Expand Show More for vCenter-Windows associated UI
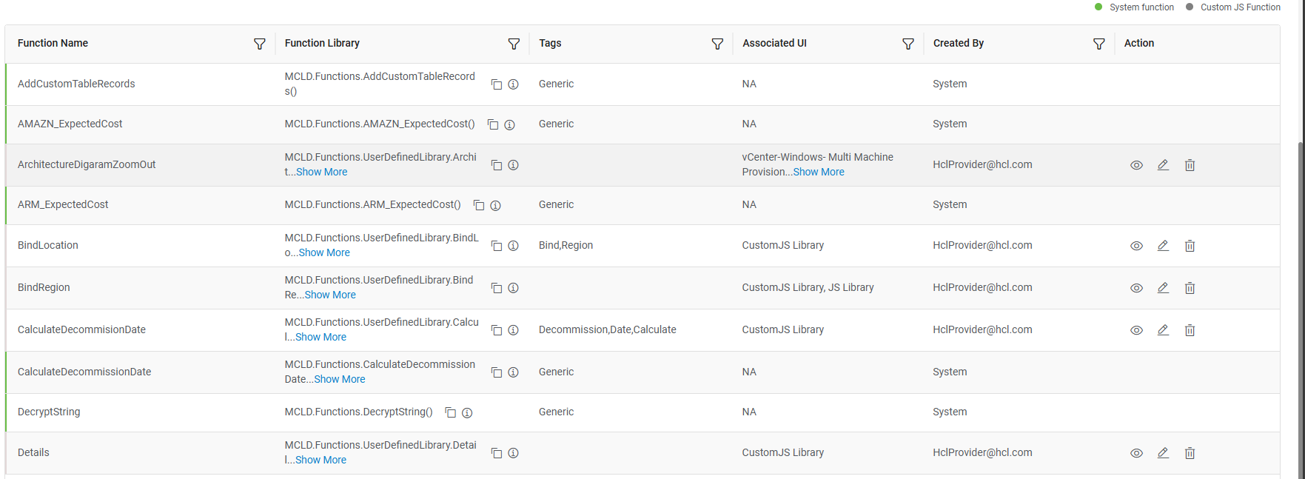 pos(819,172)
